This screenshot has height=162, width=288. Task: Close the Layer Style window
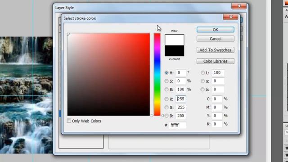[x=239, y=6]
